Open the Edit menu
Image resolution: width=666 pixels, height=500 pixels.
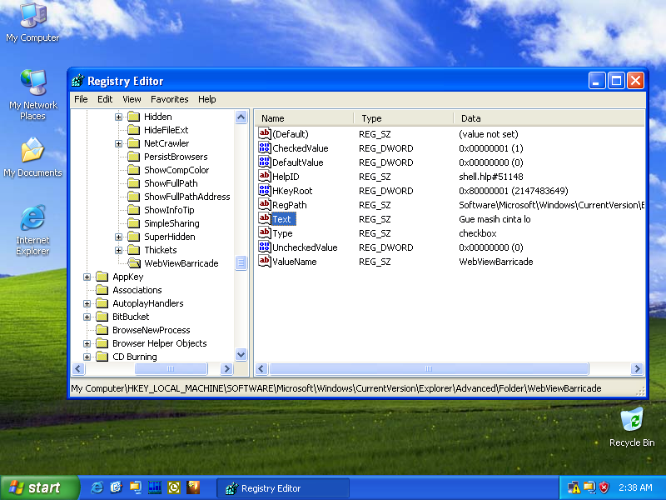click(105, 99)
